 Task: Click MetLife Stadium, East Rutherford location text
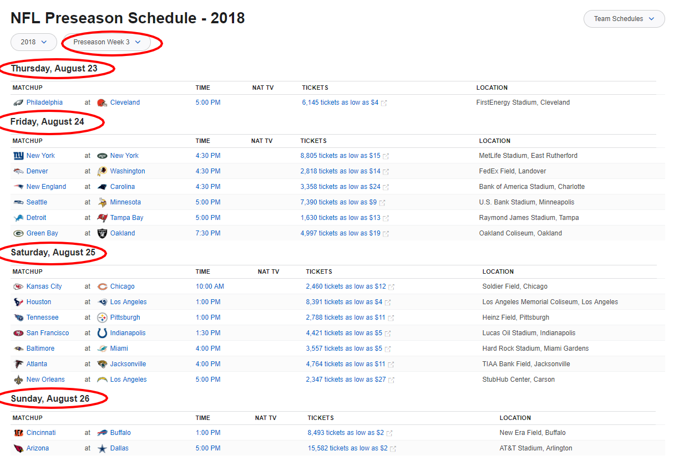528,156
